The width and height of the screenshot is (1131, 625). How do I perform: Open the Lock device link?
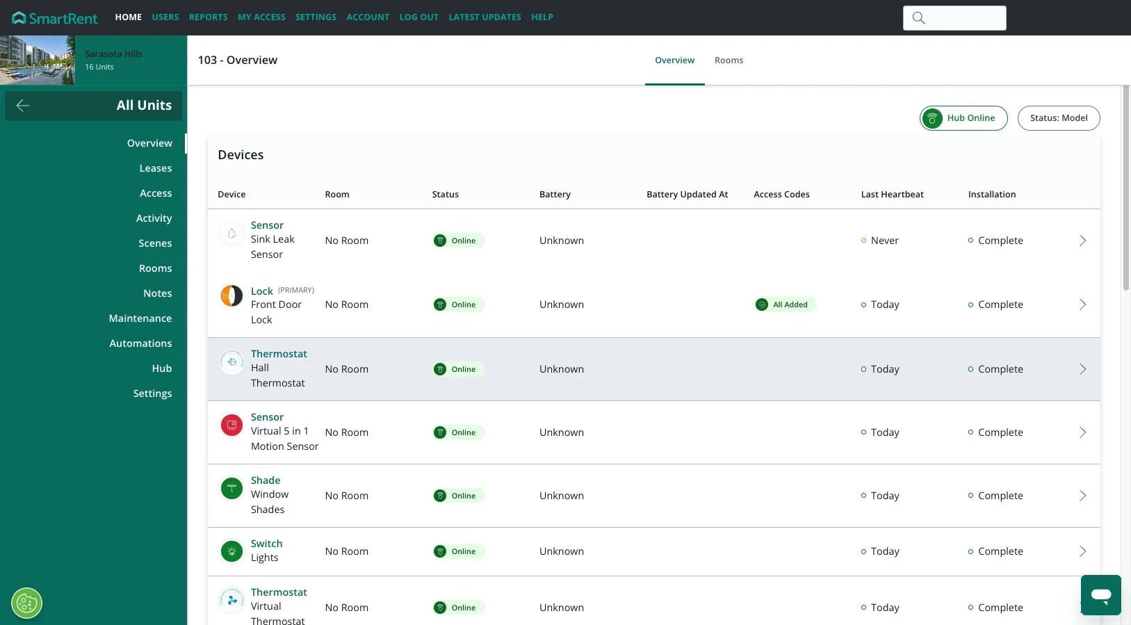[x=262, y=291]
